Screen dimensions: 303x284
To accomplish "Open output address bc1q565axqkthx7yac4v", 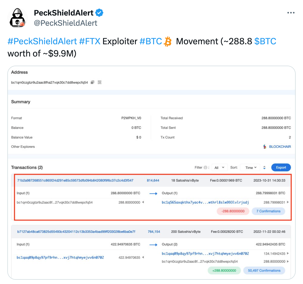I will click(x=205, y=202).
